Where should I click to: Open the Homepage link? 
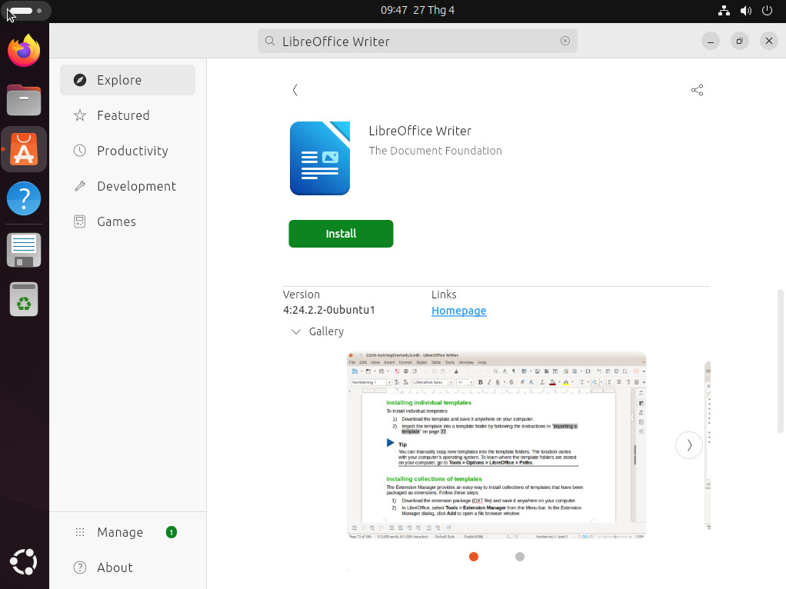[x=458, y=311]
